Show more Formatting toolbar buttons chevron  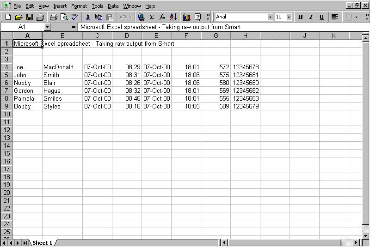pos(367,17)
